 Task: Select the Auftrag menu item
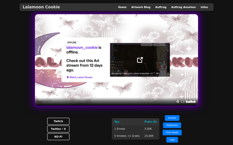(161, 7)
